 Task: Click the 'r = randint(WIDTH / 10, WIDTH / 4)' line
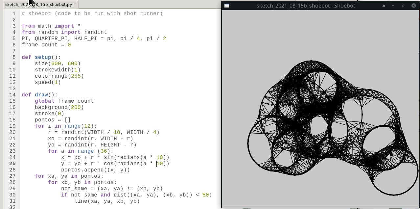[104, 132]
